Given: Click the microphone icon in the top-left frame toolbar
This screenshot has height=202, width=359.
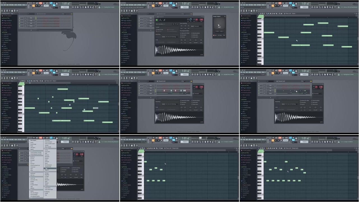Looking at the screenshot, I should pos(7,11).
